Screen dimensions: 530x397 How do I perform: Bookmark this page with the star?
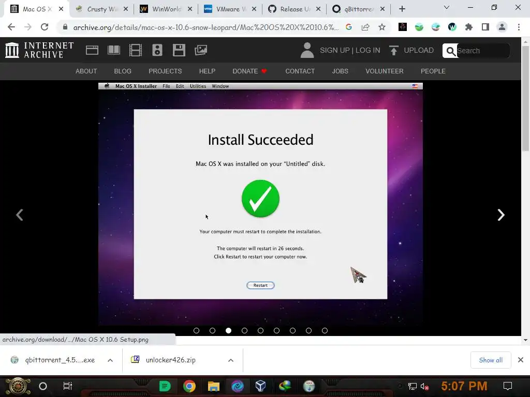(382, 27)
